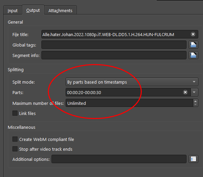
Task: Click the Segment info input field
Action: click(x=114, y=55)
